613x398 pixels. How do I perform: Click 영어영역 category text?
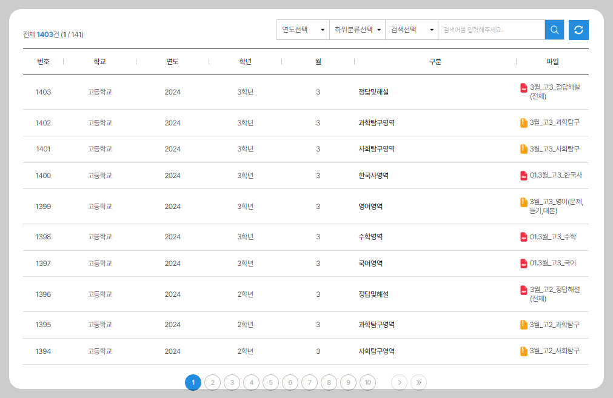[x=370, y=206]
